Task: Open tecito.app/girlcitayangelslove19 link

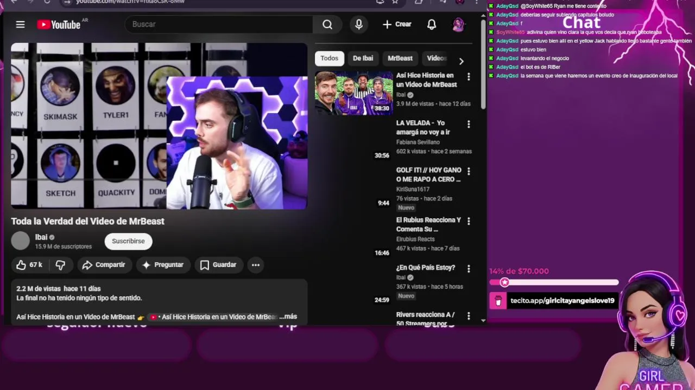Action: coord(563,301)
